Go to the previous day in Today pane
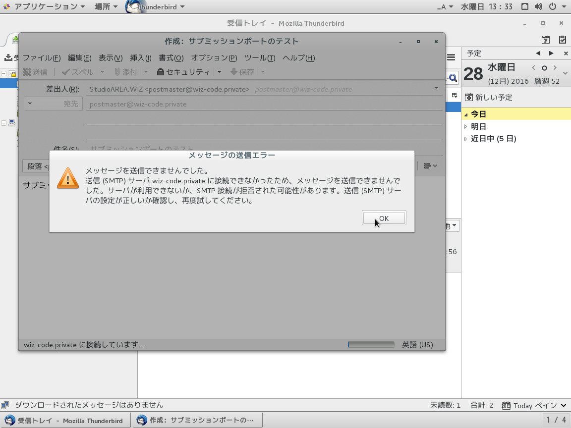 tap(533, 68)
